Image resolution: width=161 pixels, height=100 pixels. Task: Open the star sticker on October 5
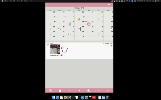tap(79, 19)
